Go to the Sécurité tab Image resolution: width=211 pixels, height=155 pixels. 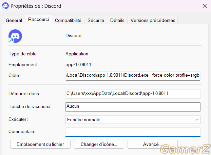[x=96, y=20]
